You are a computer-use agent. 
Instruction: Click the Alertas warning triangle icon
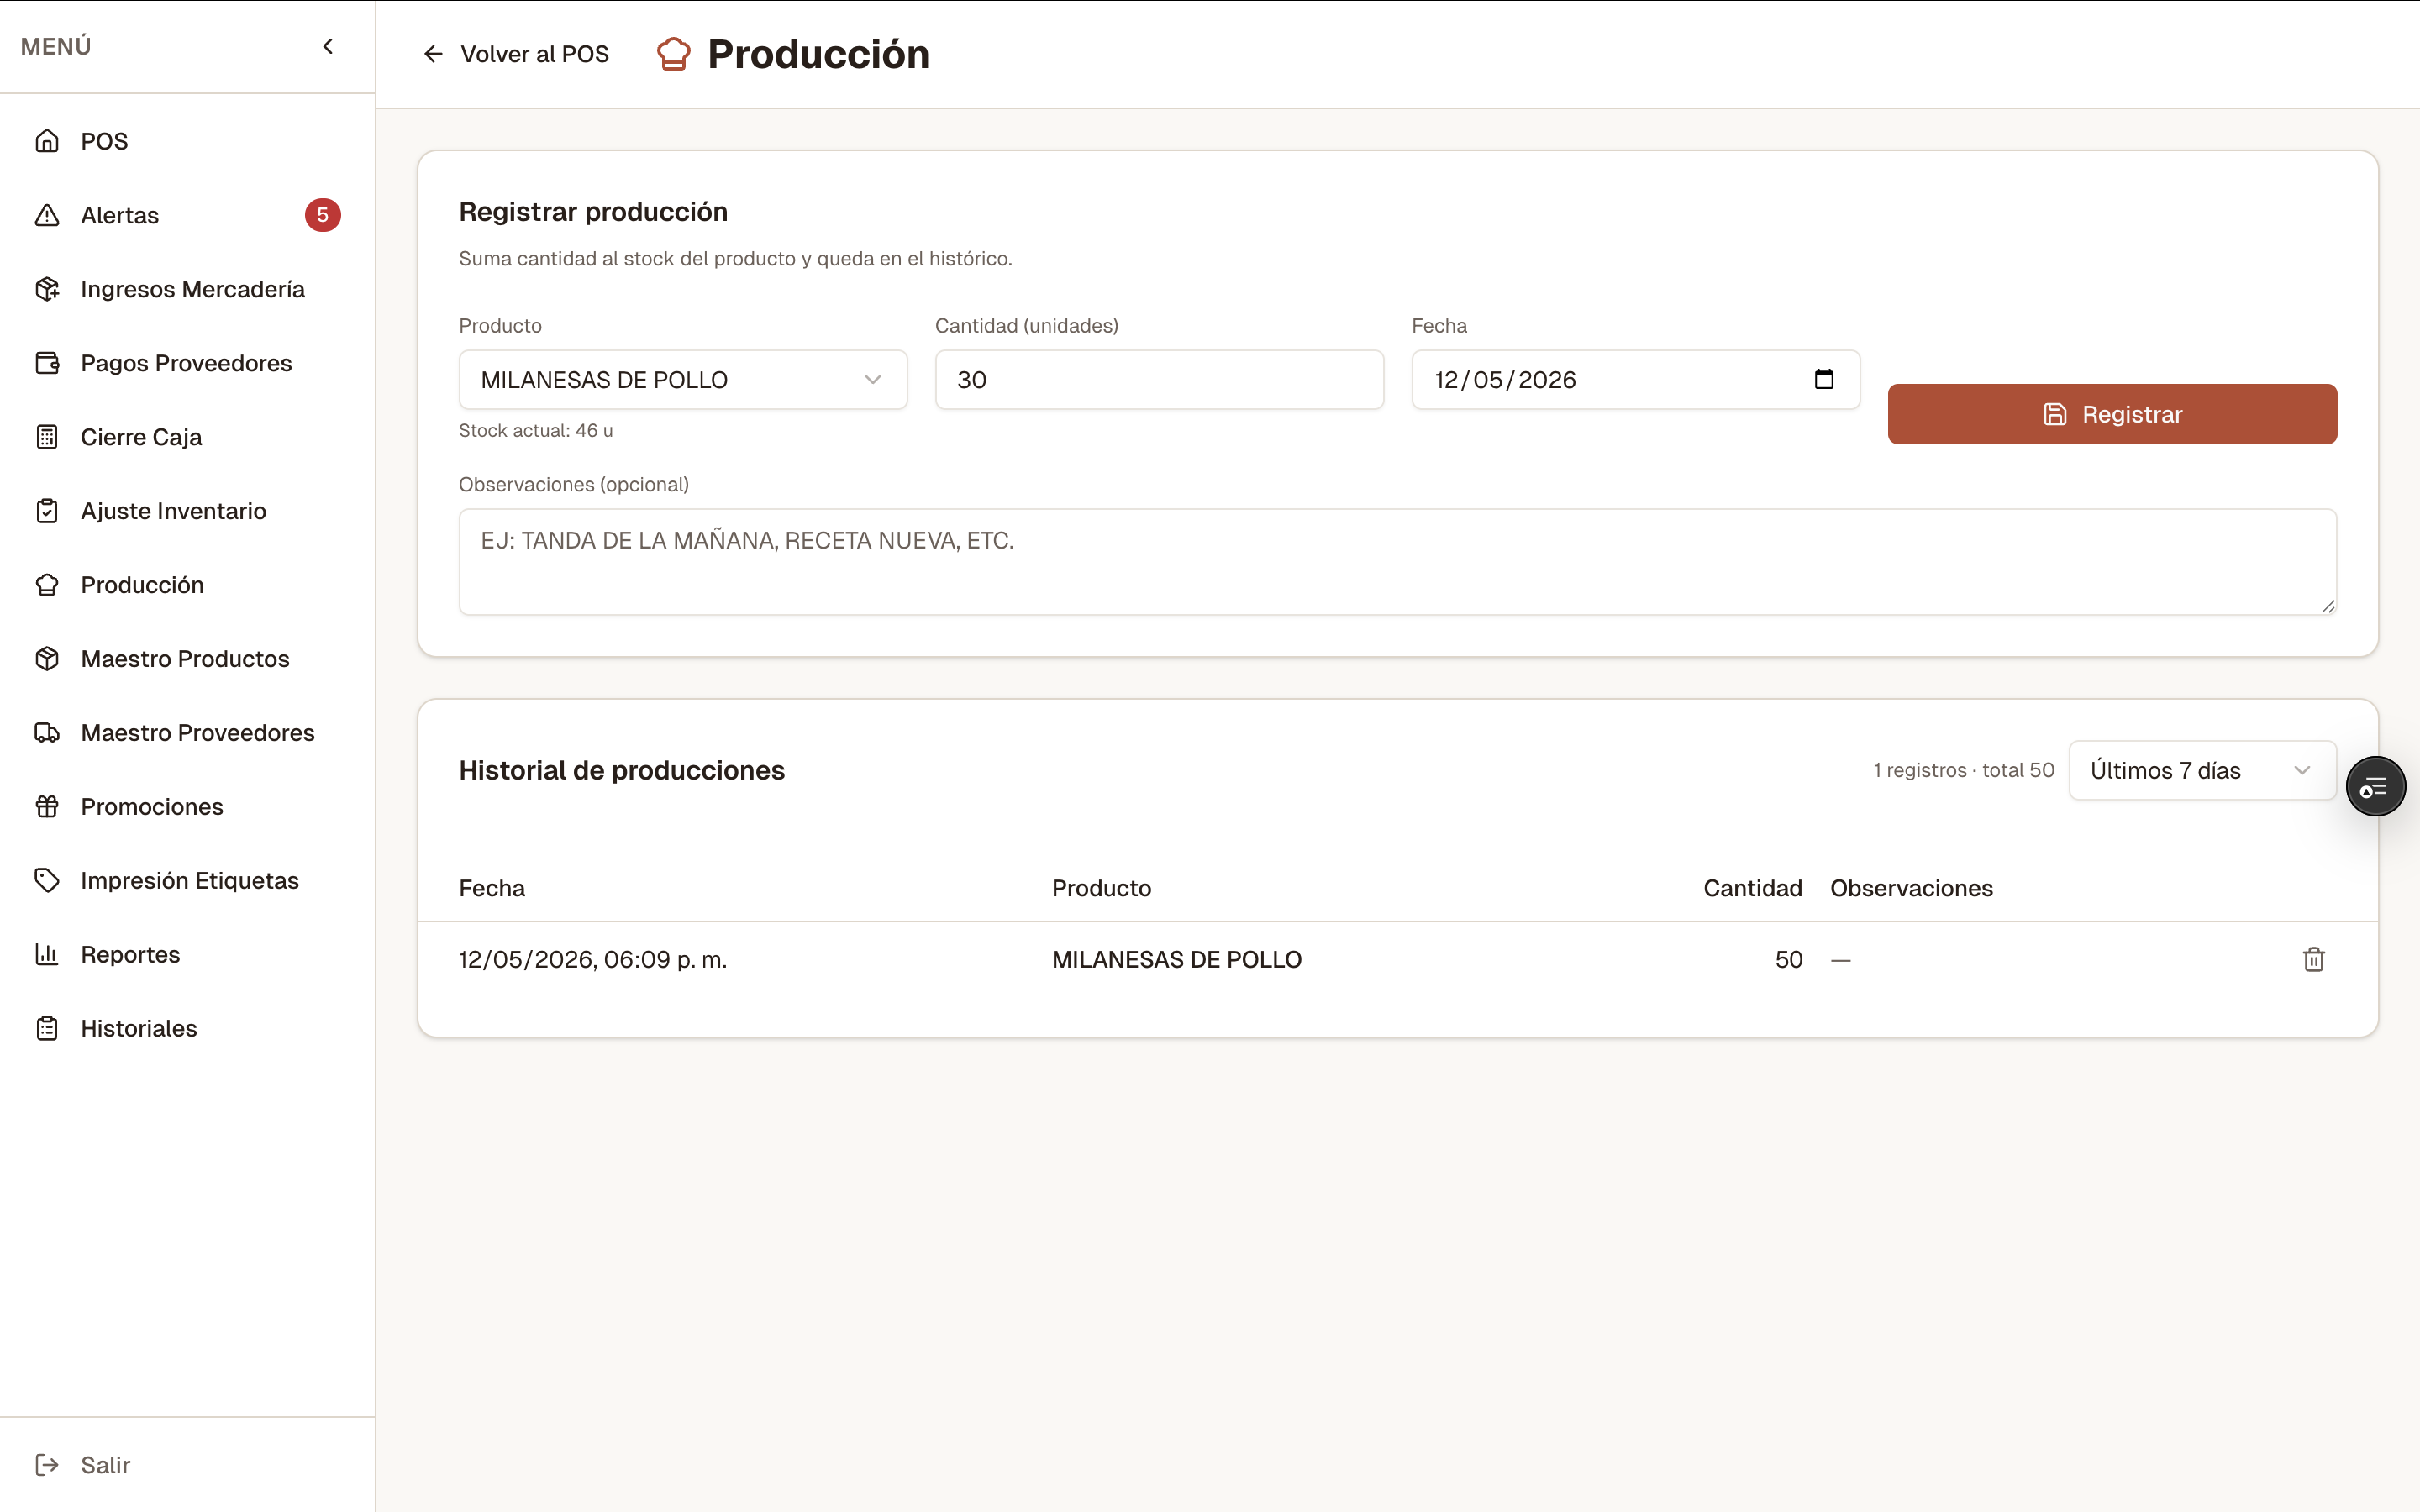[x=47, y=215]
